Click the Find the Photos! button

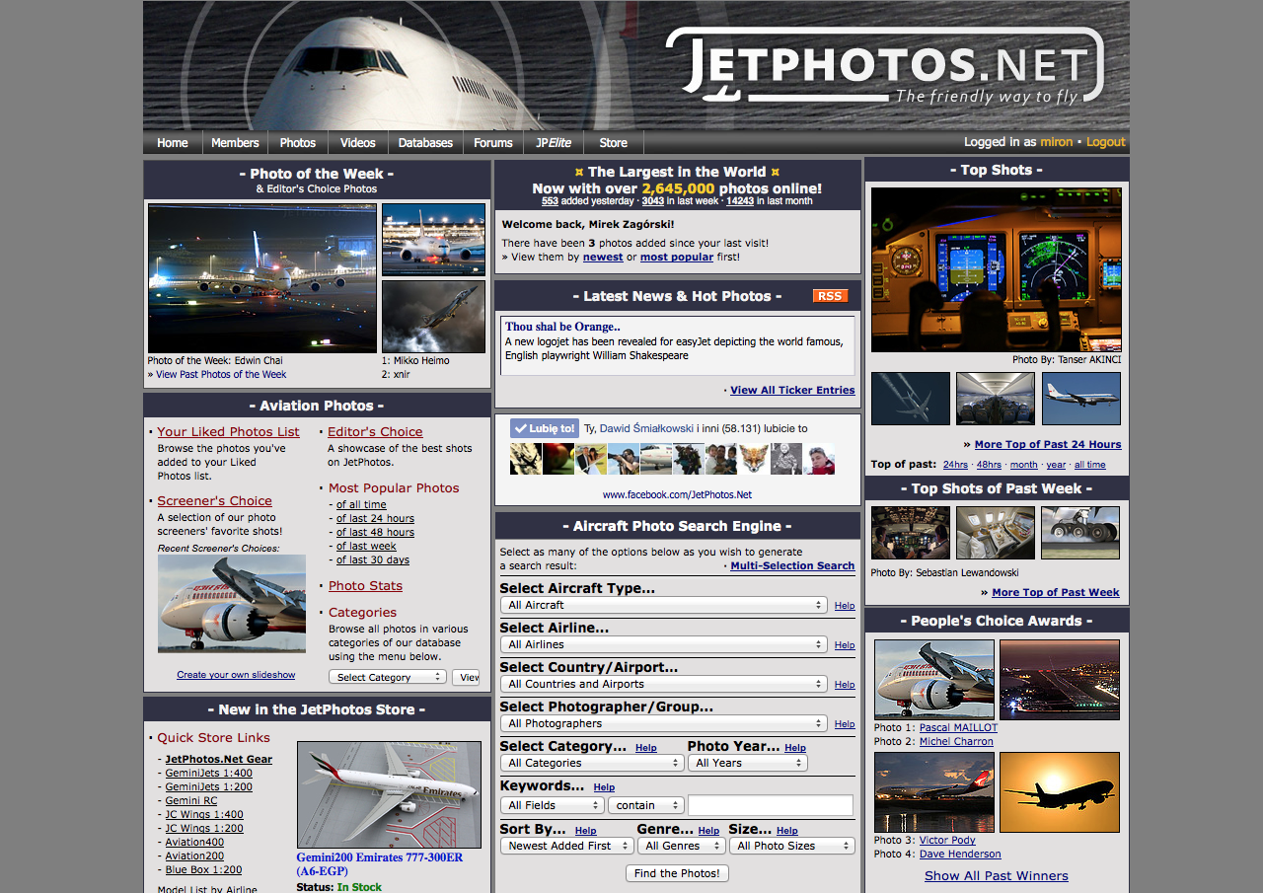pyautogui.click(x=677, y=873)
